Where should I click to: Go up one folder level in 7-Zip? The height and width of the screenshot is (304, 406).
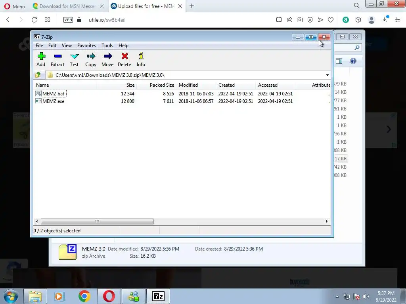click(38, 75)
